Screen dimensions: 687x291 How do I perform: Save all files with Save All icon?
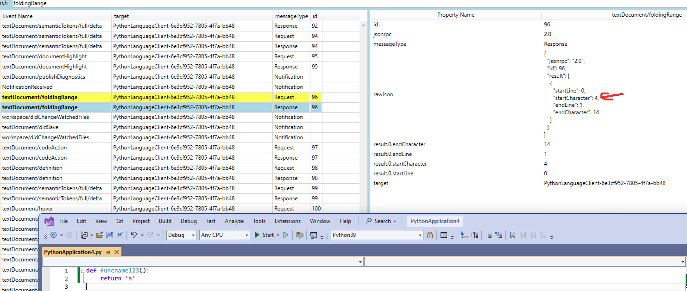click(x=119, y=235)
